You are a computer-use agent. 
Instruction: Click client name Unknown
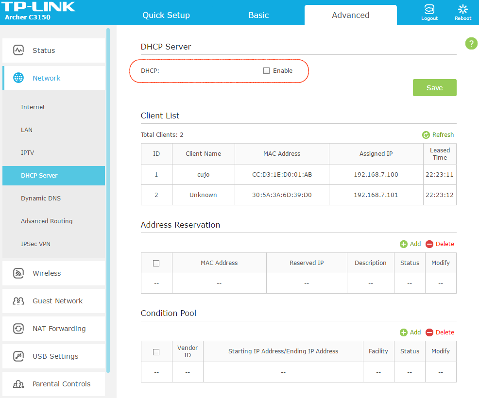(x=203, y=195)
